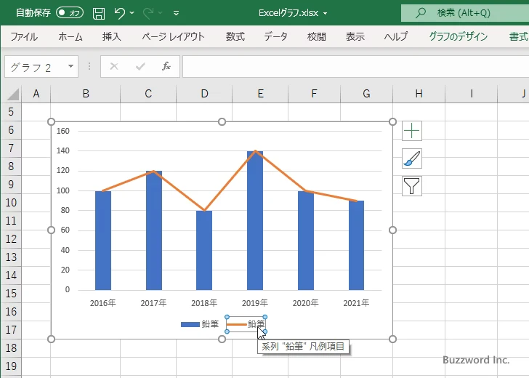Click the chart's top-center resize handle

(x=222, y=121)
